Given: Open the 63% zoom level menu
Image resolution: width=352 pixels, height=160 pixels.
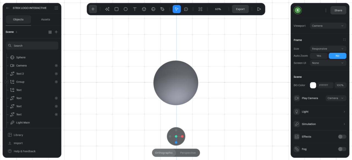Looking at the screenshot, I should coord(218,9).
